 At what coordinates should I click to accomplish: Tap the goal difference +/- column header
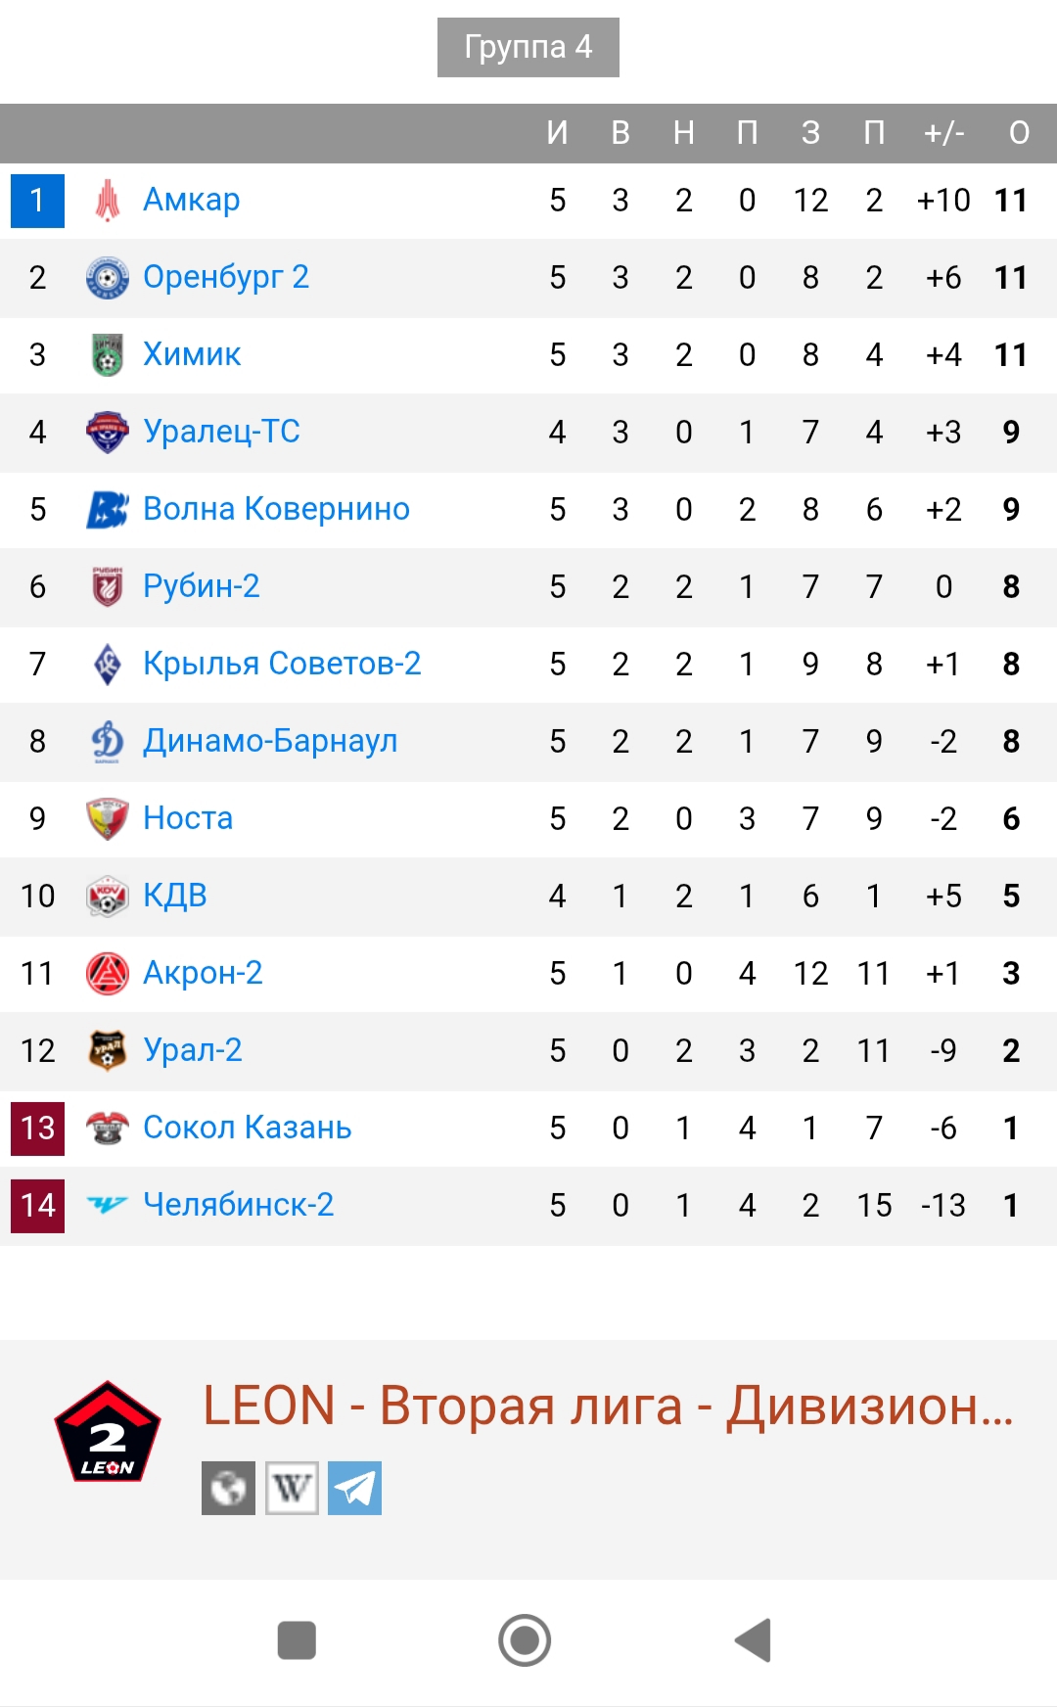(943, 133)
